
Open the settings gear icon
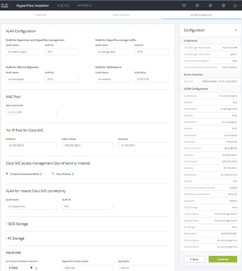(235, 6)
